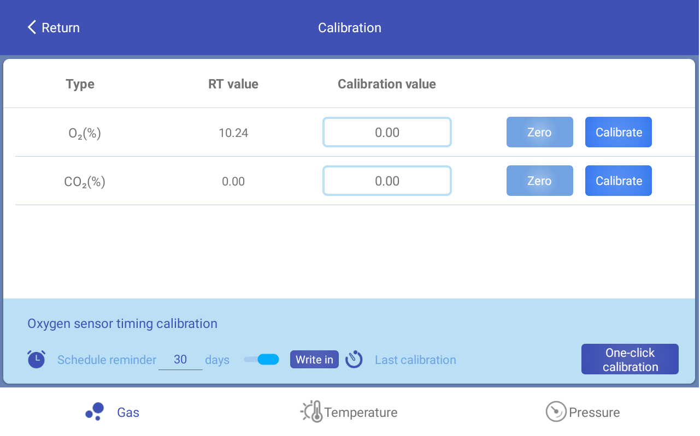Focus the CO₂ calibration value field
Screen dimensions: 700x436
click(x=387, y=181)
